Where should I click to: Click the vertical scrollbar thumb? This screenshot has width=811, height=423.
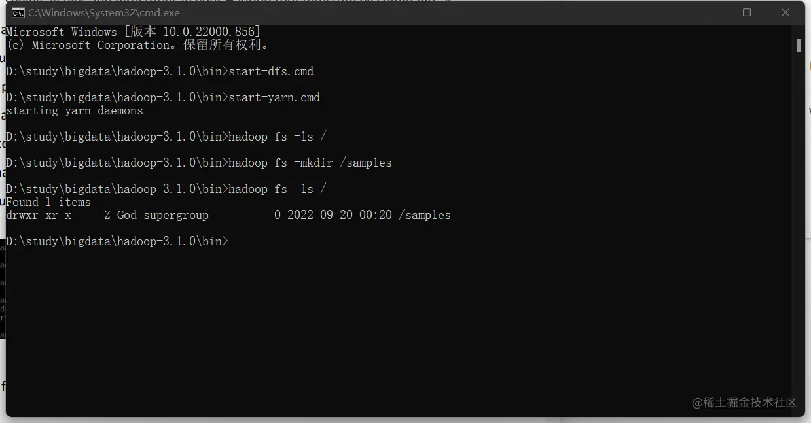(x=799, y=45)
